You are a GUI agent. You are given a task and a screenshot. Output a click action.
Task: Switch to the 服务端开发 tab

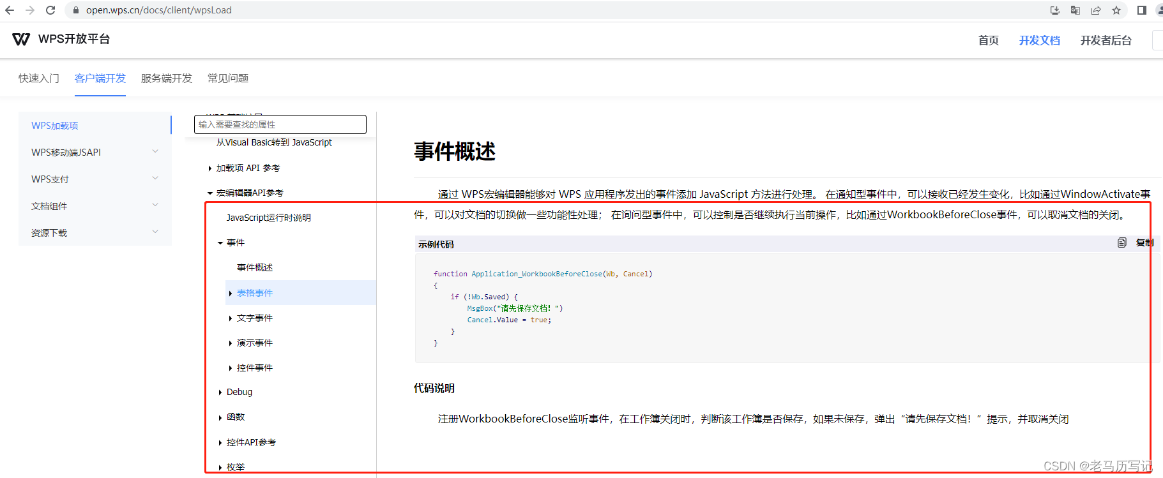click(x=167, y=78)
